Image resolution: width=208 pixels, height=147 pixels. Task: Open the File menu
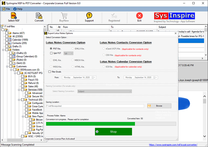pos(6,9)
